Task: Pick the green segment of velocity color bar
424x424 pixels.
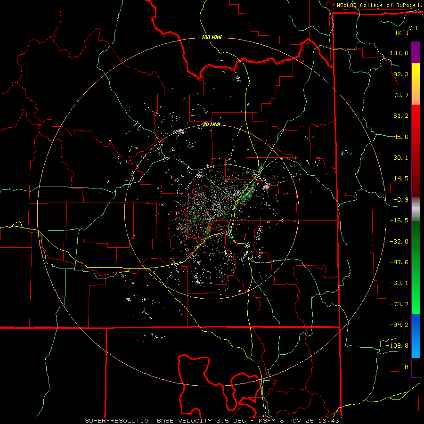Action: (x=416, y=268)
